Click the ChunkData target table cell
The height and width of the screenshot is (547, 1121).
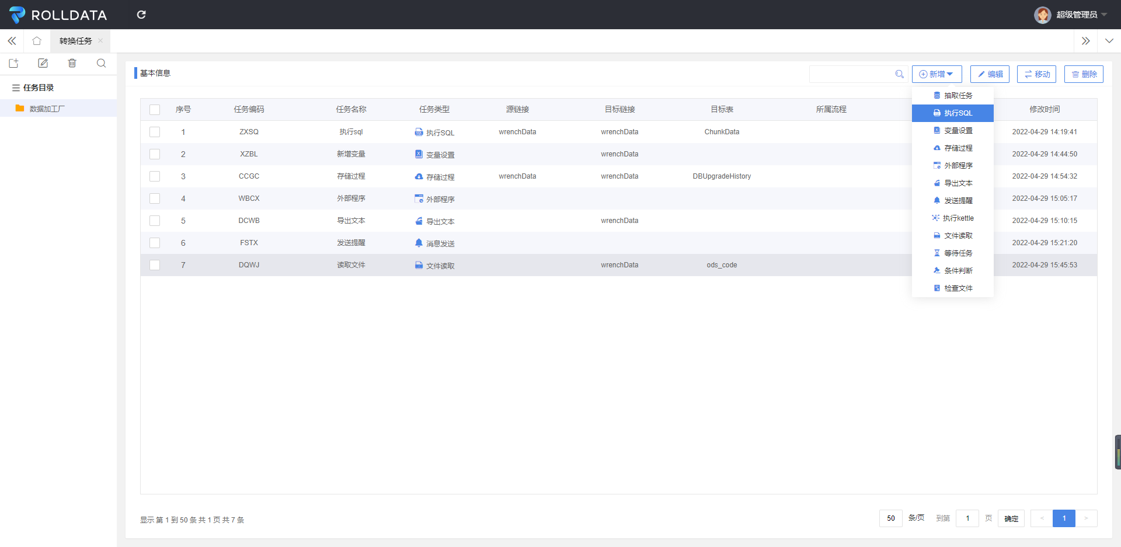click(x=722, y=132)
